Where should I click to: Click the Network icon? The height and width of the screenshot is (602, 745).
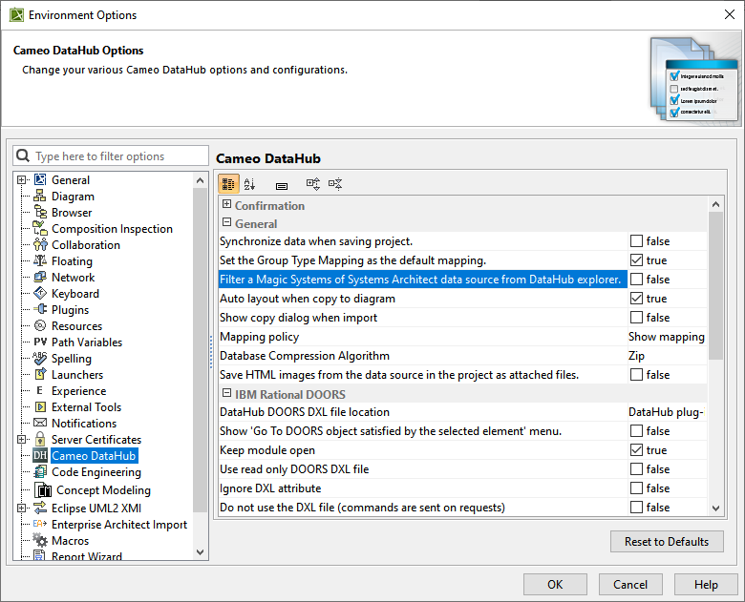[x=40, y=277]
